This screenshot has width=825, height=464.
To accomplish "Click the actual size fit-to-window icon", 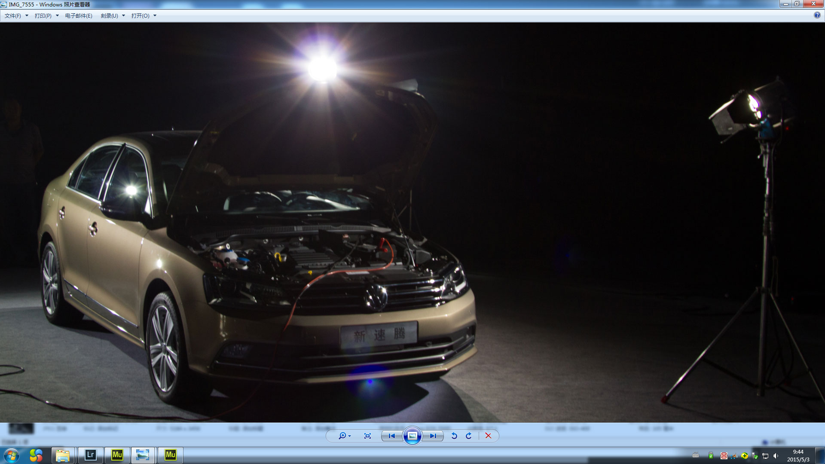I will [367, 436].
